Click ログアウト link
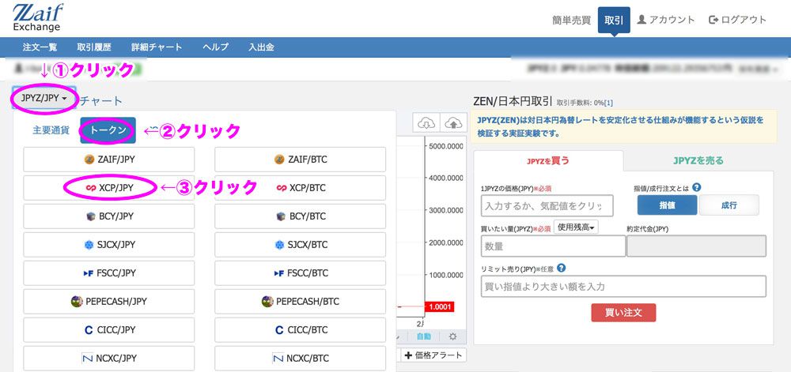 coord(737,20)
